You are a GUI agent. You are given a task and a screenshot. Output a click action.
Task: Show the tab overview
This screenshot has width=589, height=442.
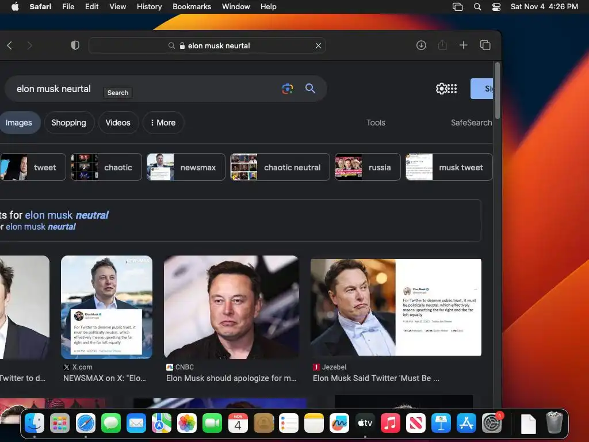point(485,45)
